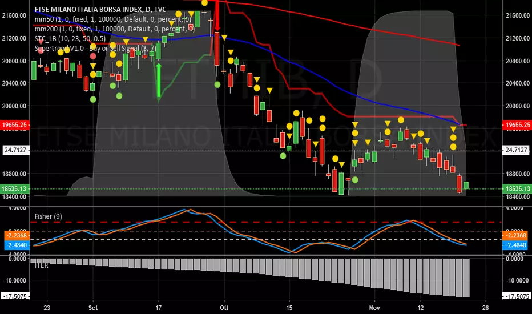Click the 26 date label on time axis
This screenshot has height=314, width=532.
click(x=486, y=308)
